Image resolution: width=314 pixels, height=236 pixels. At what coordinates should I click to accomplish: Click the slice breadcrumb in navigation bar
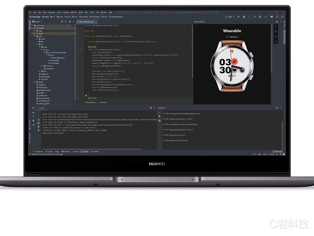point(104,17)
